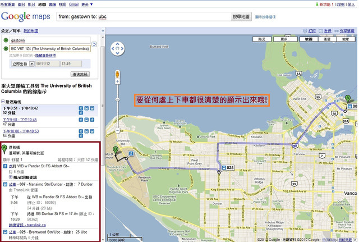Viewport: 359px width, 242px height.
Task: Open translink.ca route info link
Action: tap(27, 225)
